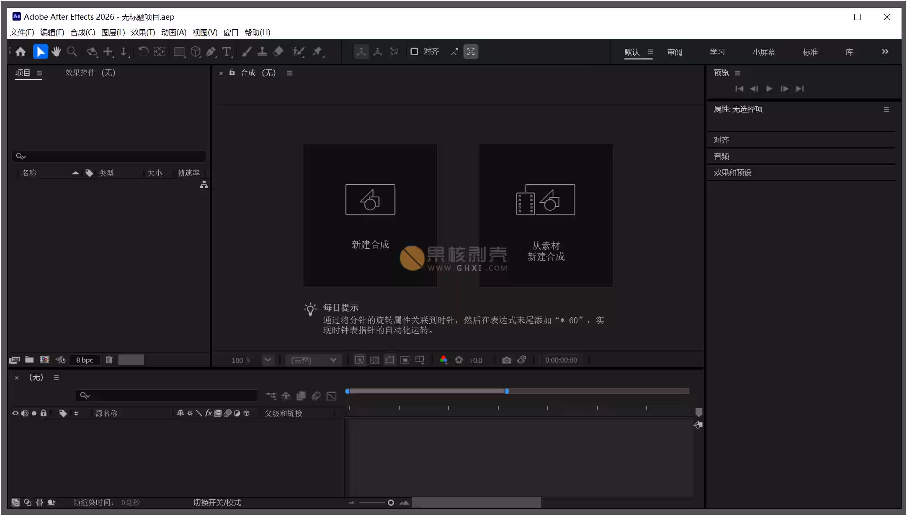Select the Type text tool
907x516 pixels.
[227, 52]
